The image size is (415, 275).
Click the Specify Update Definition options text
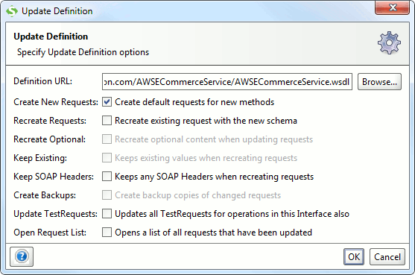click(x=83, y=52)
